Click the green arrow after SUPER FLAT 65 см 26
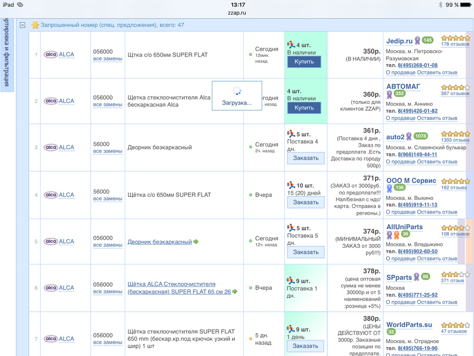This screenshot has height=356, width=474. coord(235,292)
